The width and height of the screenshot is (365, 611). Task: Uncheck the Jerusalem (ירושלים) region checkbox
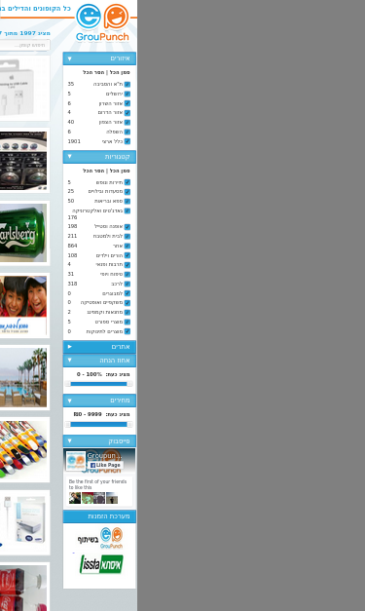pyautogui.click(x=128, y=94)
